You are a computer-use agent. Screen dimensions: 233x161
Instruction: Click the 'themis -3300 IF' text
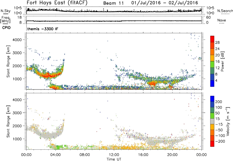pyautogui.click(x=43, y=29)
